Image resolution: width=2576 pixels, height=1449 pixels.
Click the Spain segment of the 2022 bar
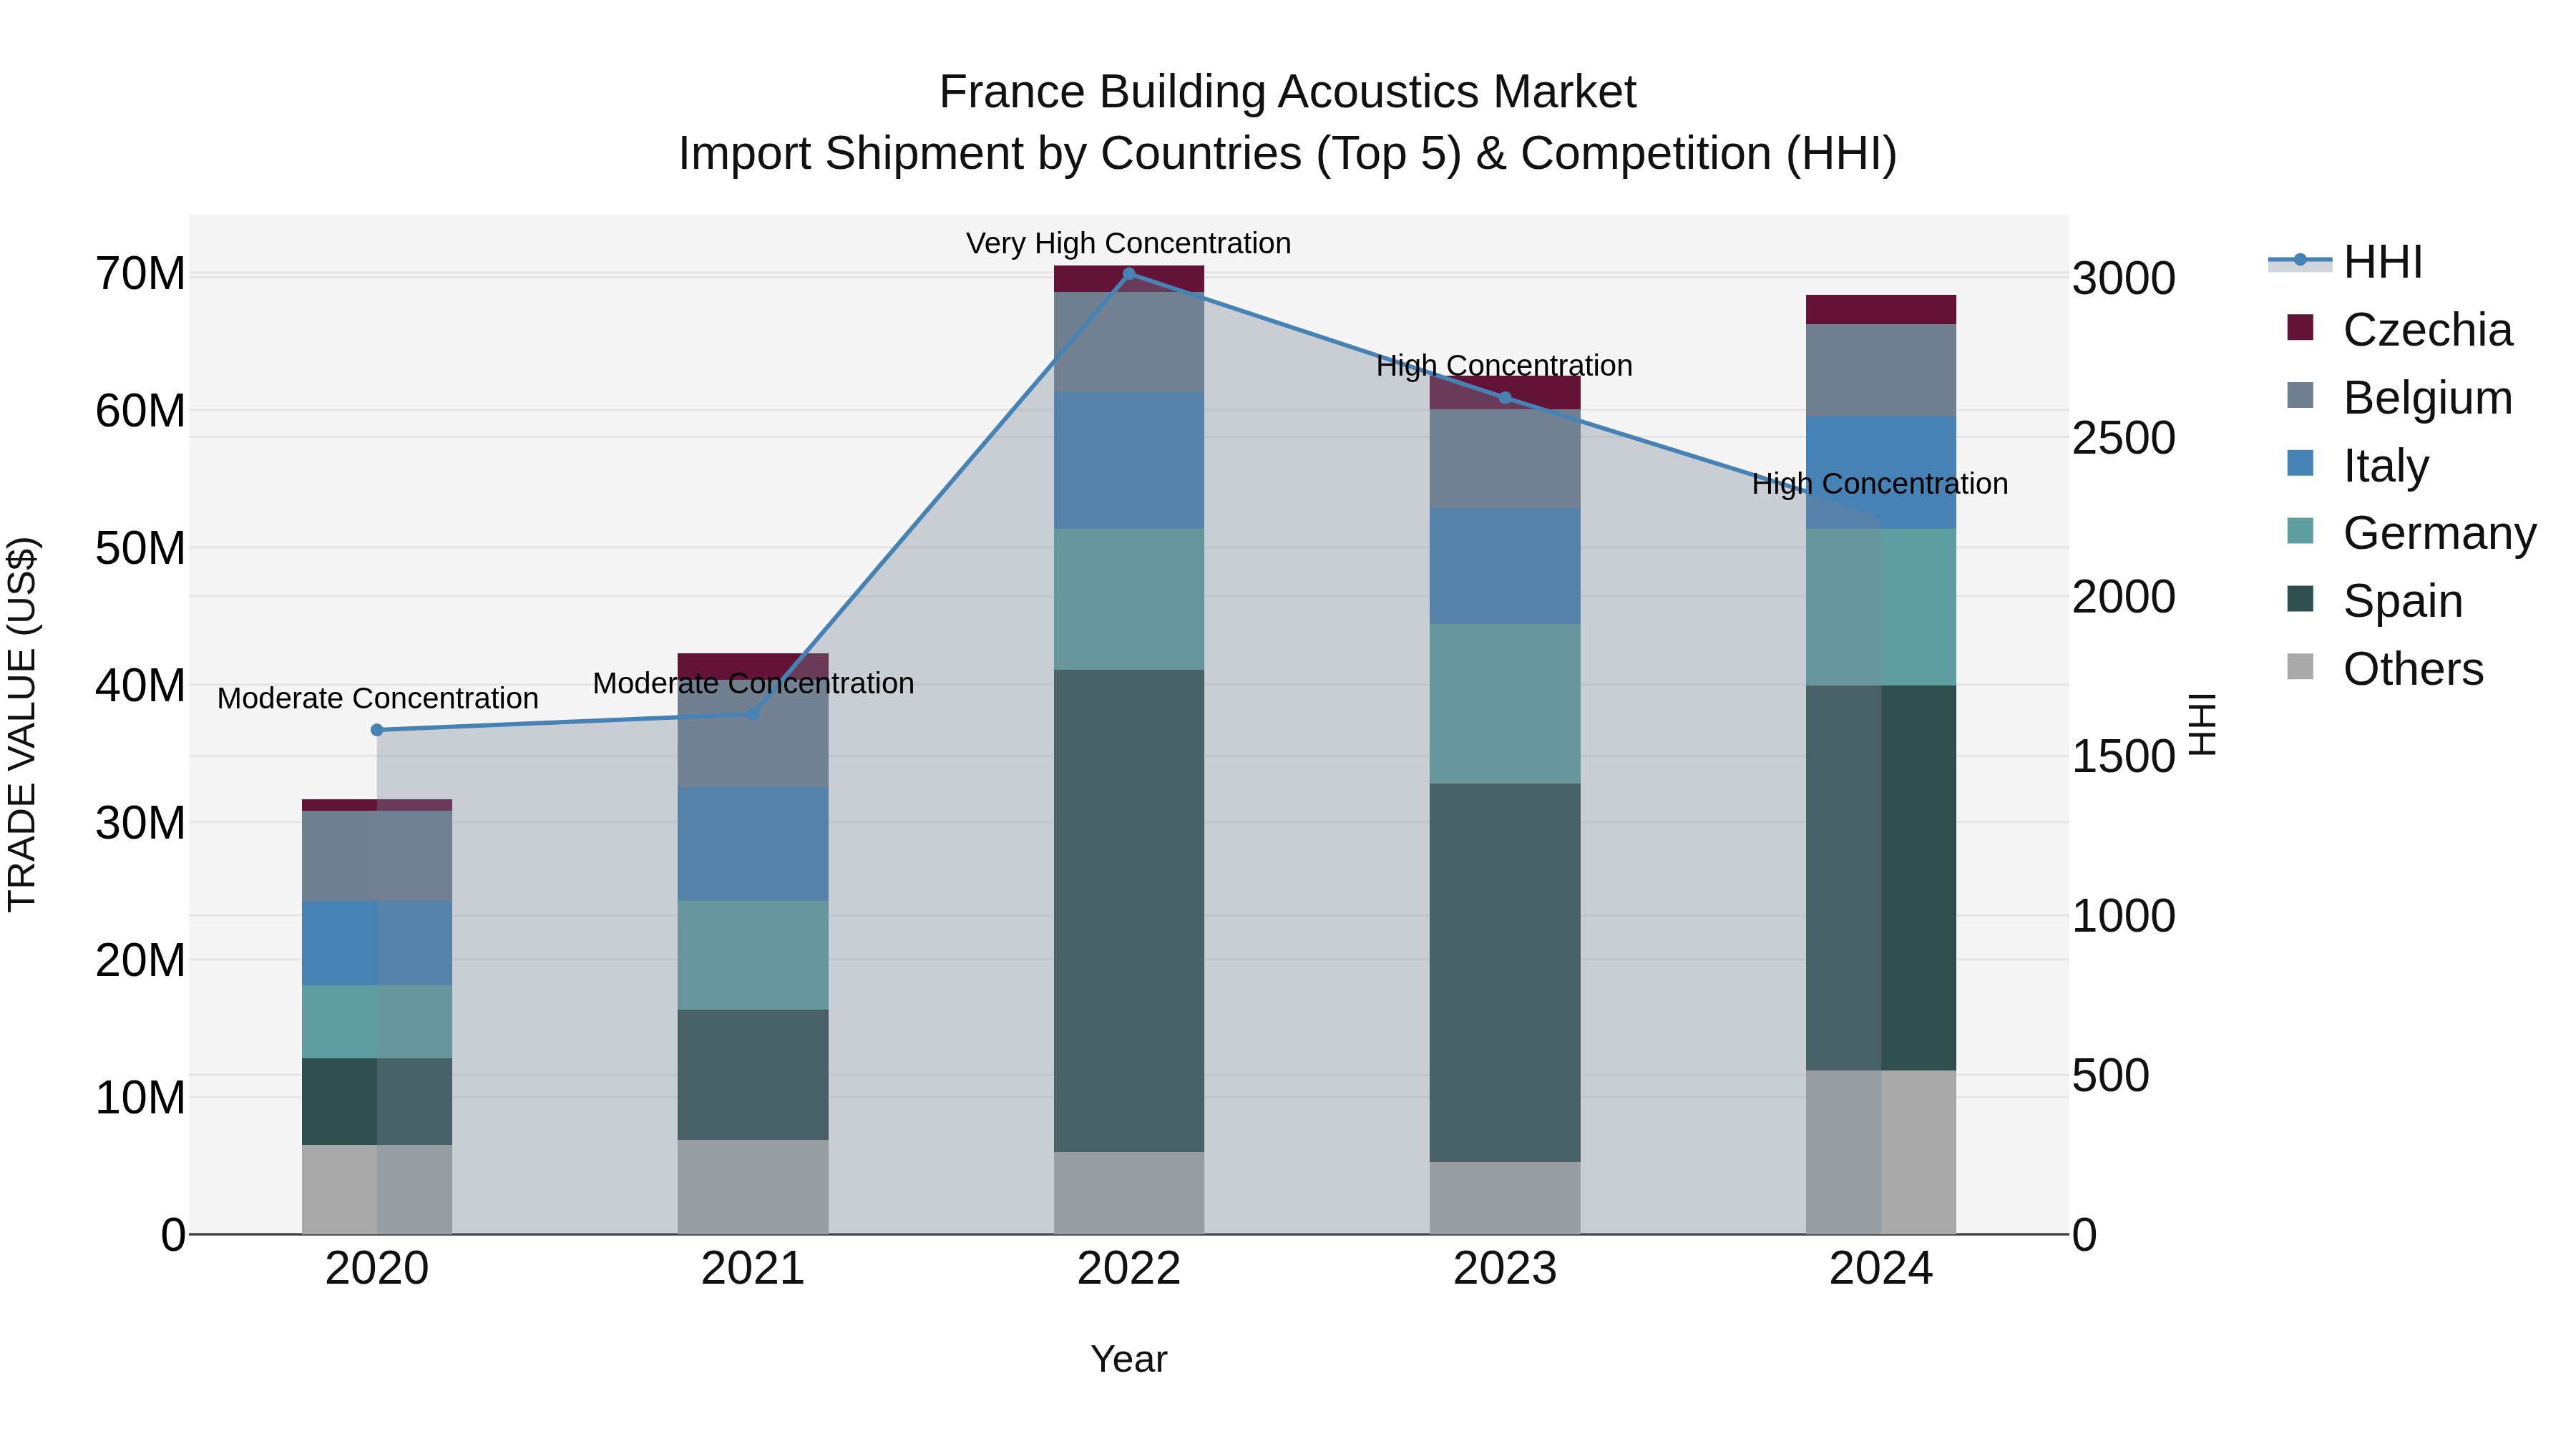pos(1129,911)
